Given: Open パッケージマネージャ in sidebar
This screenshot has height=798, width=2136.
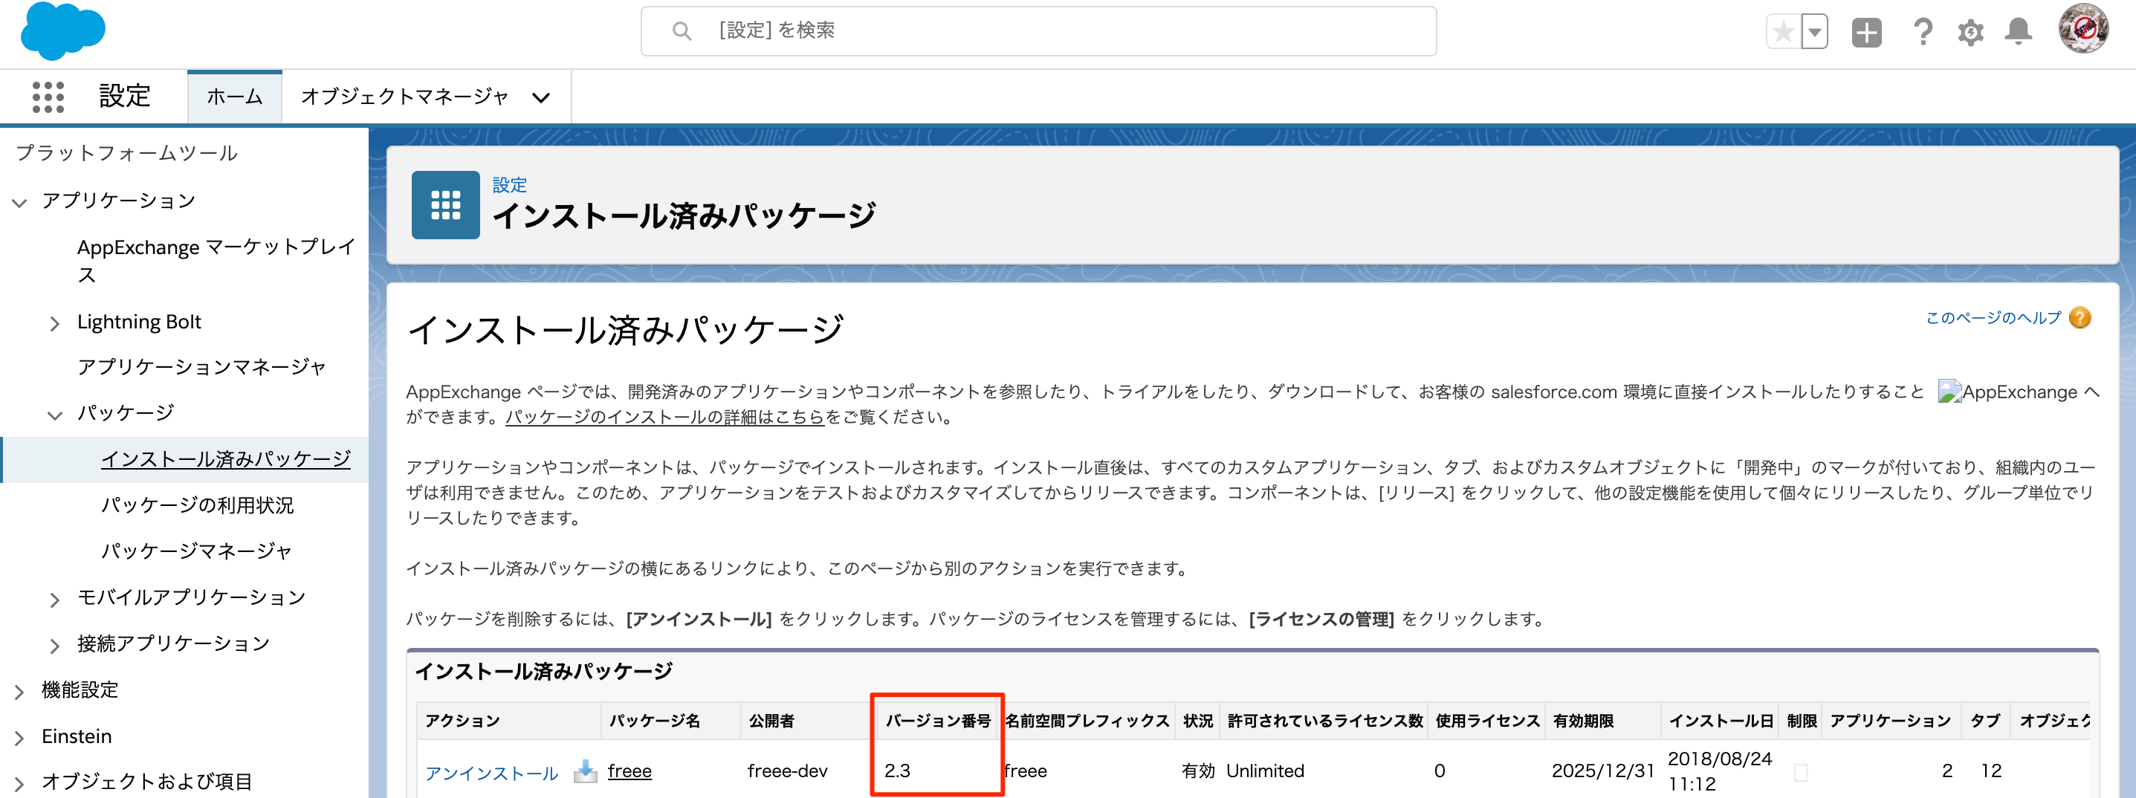Looking at the screenshot, I should coord(196,551).
